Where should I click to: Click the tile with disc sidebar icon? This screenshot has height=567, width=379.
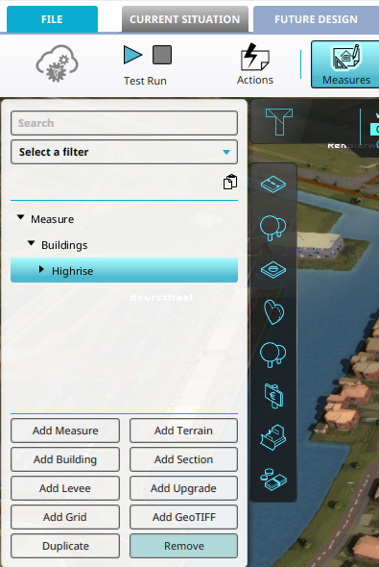(273, 270)
